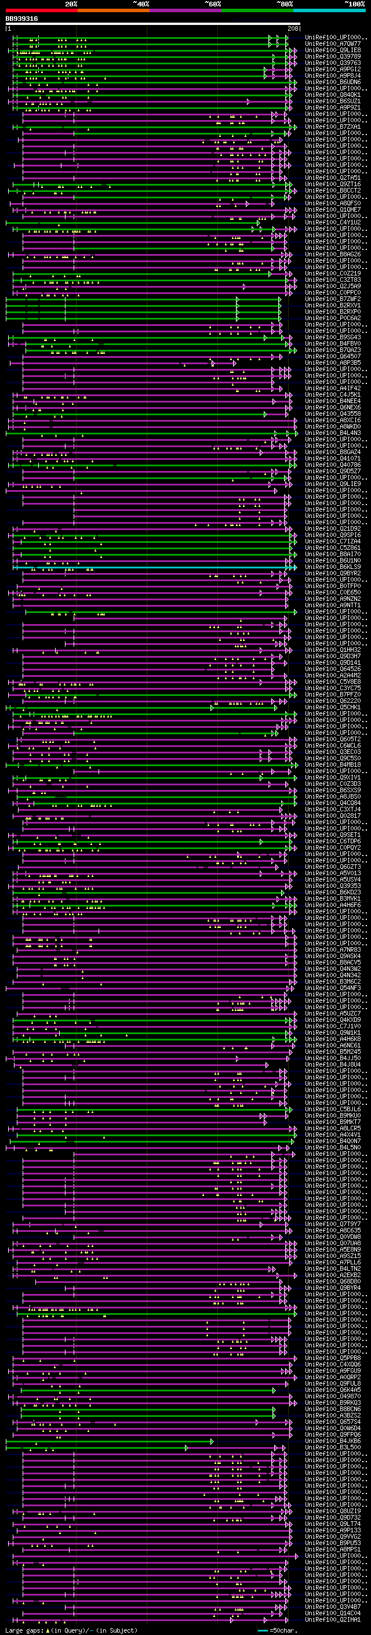Click the UniRef100_A9NTT1 label
The height and width of the screenshot is (1635, 371).
(333, 606)
